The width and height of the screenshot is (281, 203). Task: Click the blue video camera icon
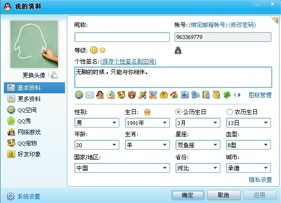click(195, 95)
